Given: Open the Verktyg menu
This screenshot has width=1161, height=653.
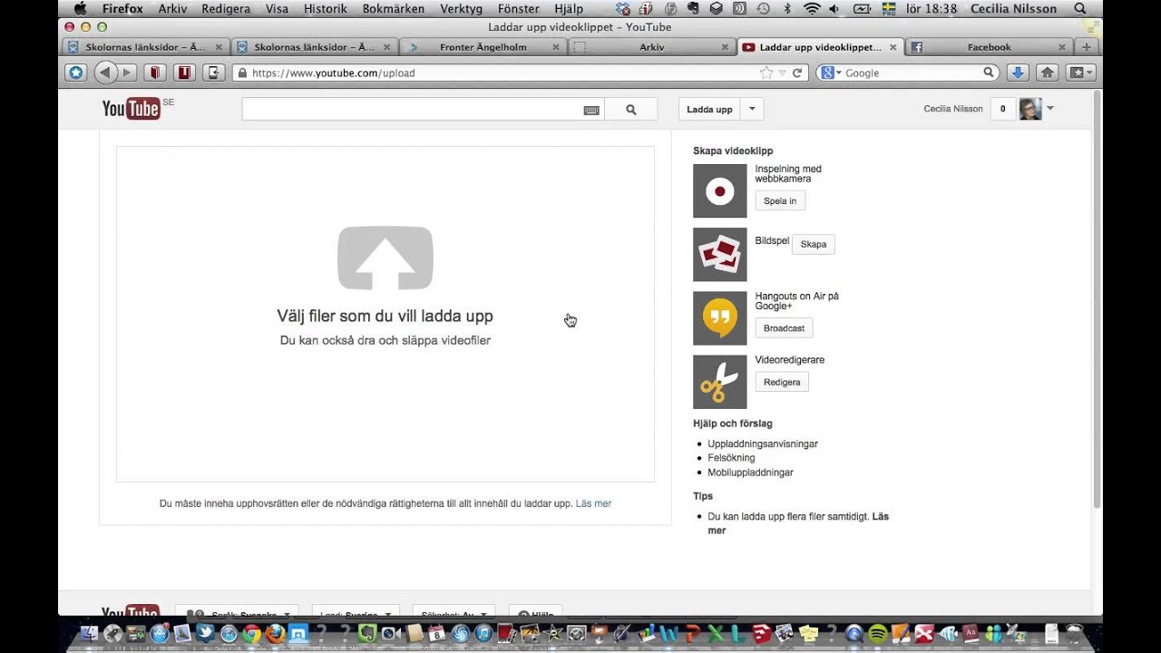Looking at the screenshot, I should (x=461, y=9).
